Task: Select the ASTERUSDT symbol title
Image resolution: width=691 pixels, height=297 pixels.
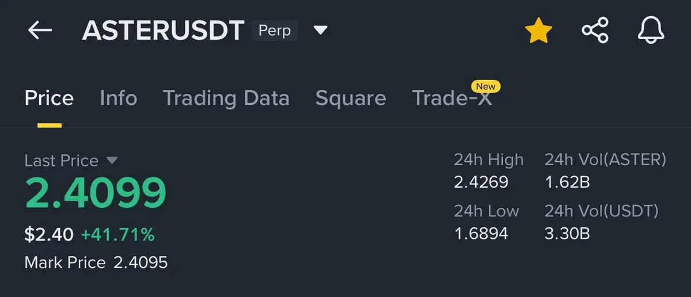Action: (163, 31)
